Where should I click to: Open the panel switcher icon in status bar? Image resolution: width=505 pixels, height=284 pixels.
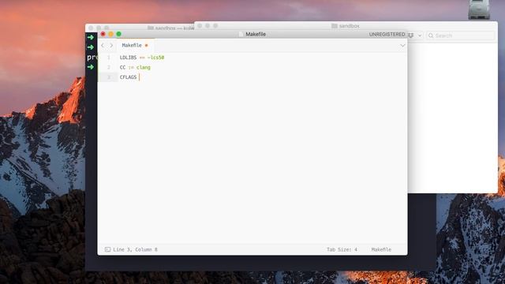click(x=107, y=249)
